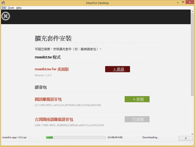
Task: Cancel the download with the X button
Action: 186,138
